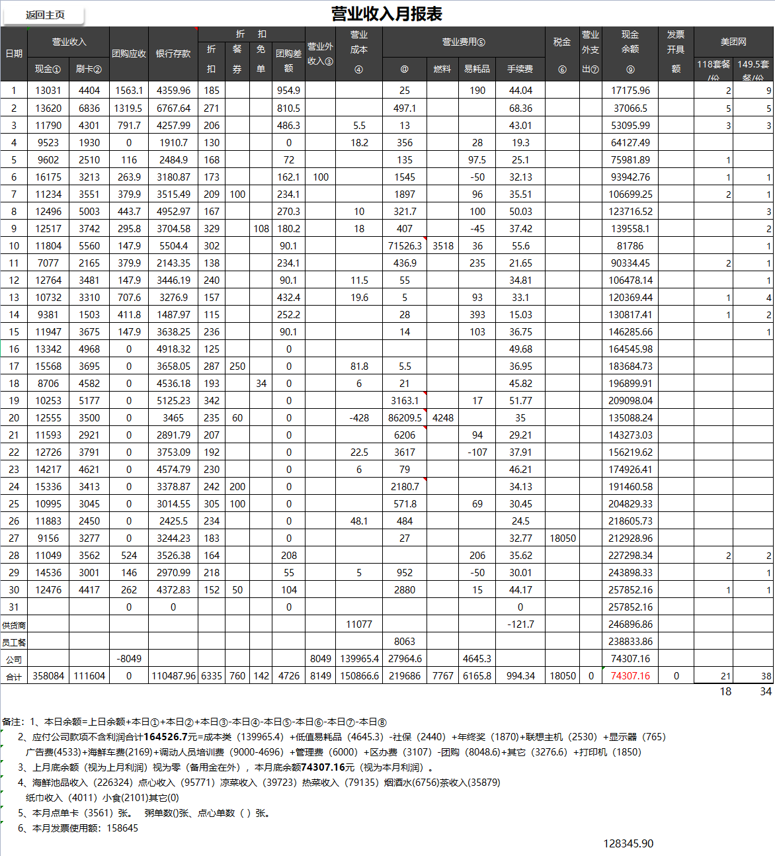
Task: Select the 86209.5 expense cell
Action: click(405, 418)
